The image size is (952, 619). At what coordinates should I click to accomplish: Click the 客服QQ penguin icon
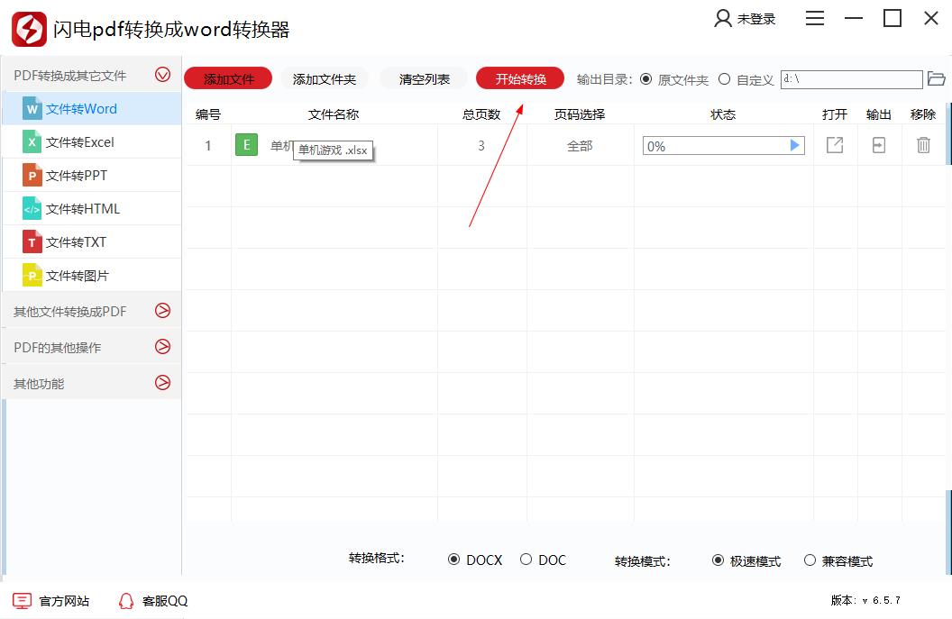pos(125,601)
